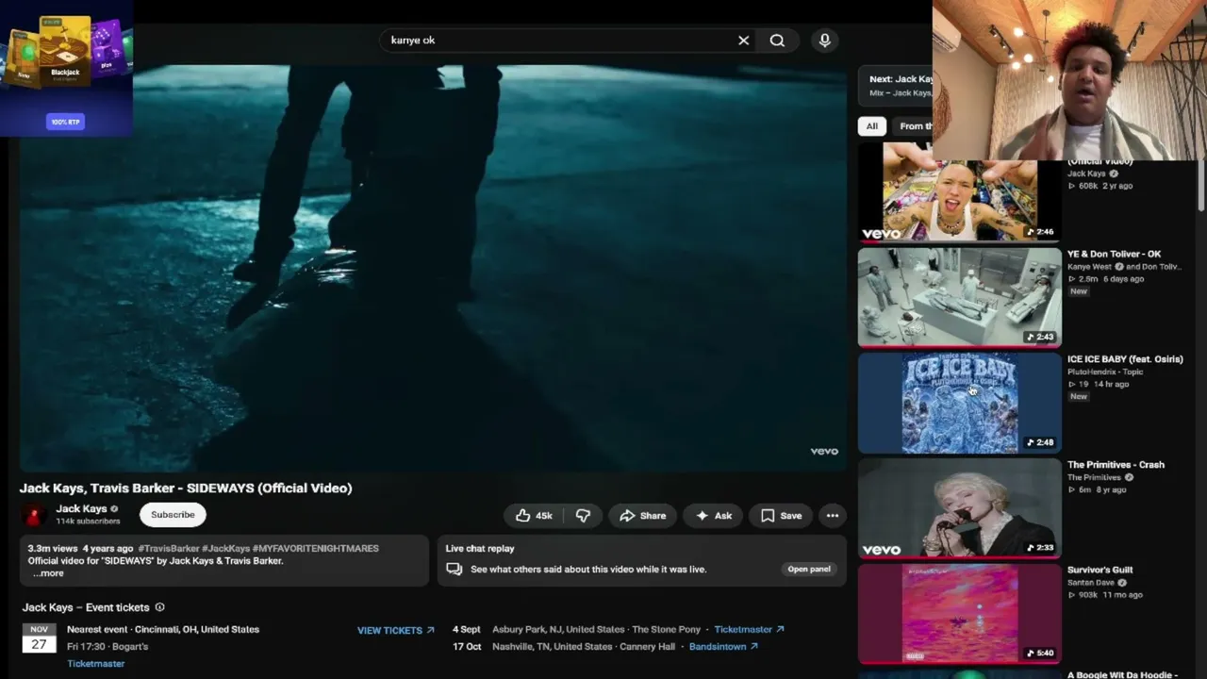Share the SIDEWAYS video
The width and height of the screenshot is (1207, 679).
click(642, 516)
